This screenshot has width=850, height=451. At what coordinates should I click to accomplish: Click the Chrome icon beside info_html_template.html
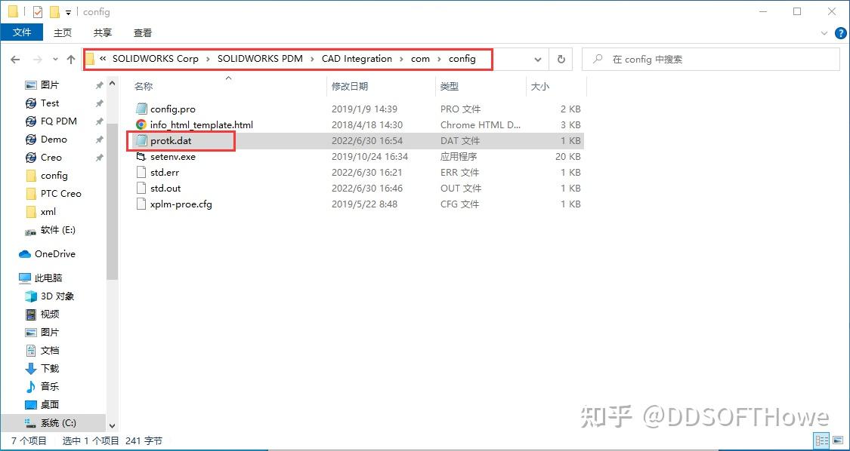(142, 124)
